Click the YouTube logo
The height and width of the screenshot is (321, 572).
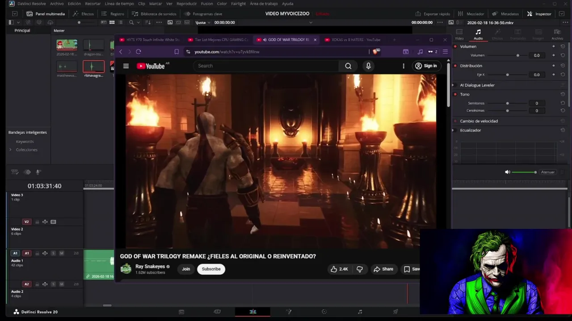tap(151, 66)
